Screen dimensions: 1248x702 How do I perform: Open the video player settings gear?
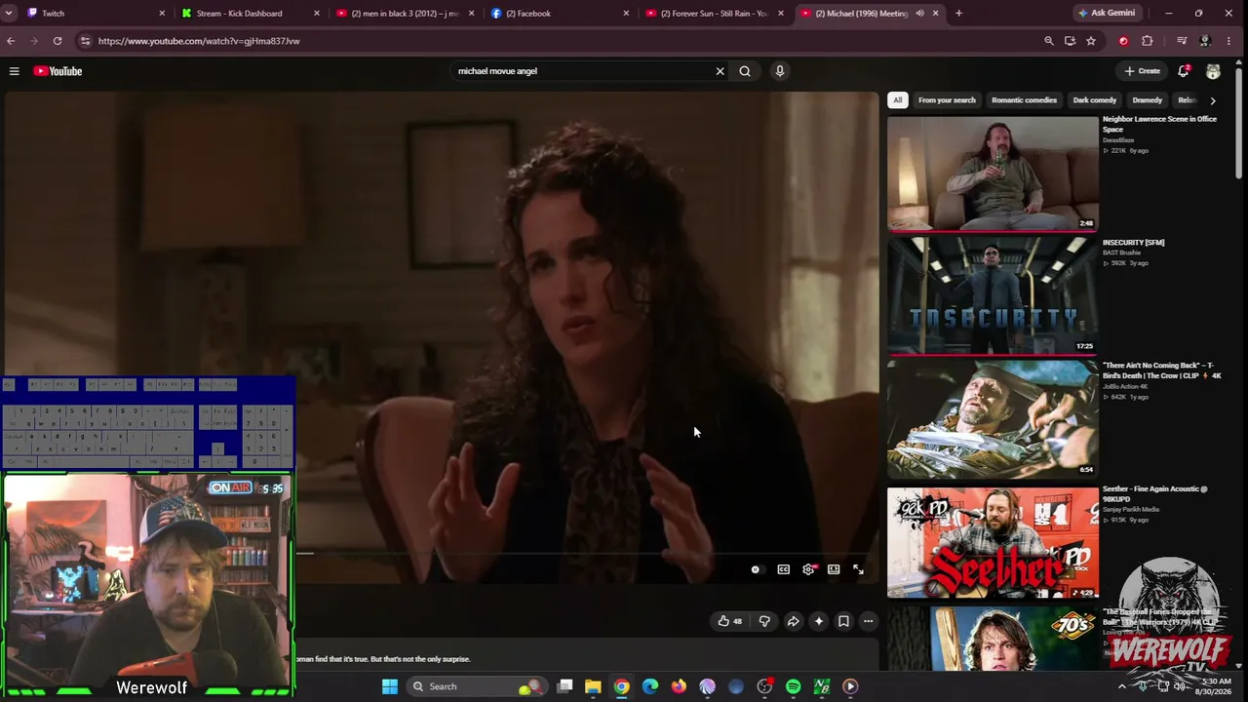coord(808,569)
